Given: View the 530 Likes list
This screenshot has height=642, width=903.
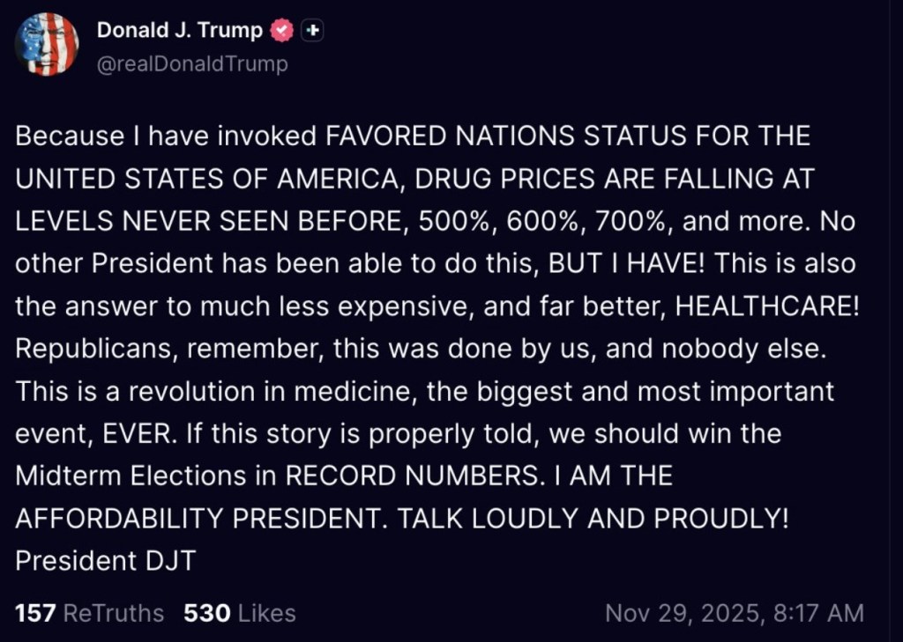Looking at the screenshot, I should click(239, 612).
